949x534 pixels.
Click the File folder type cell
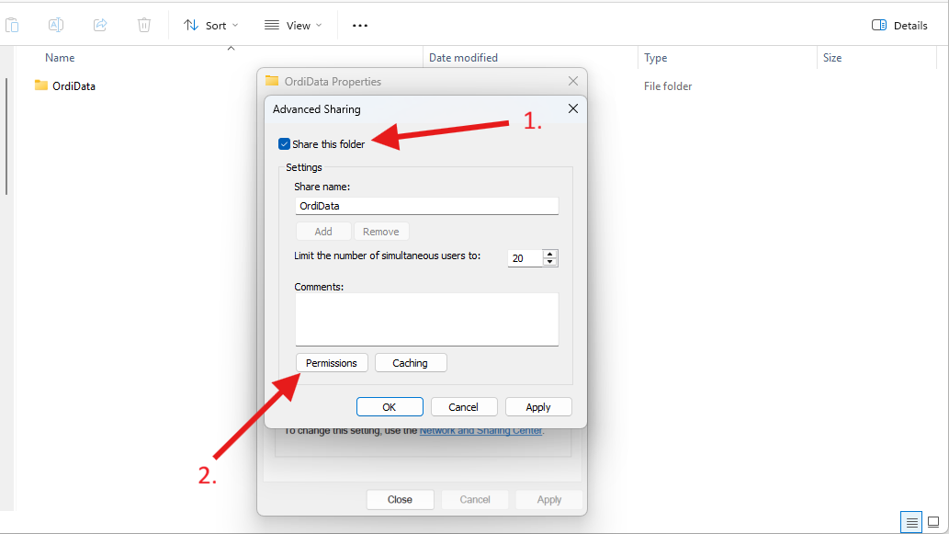668,86
